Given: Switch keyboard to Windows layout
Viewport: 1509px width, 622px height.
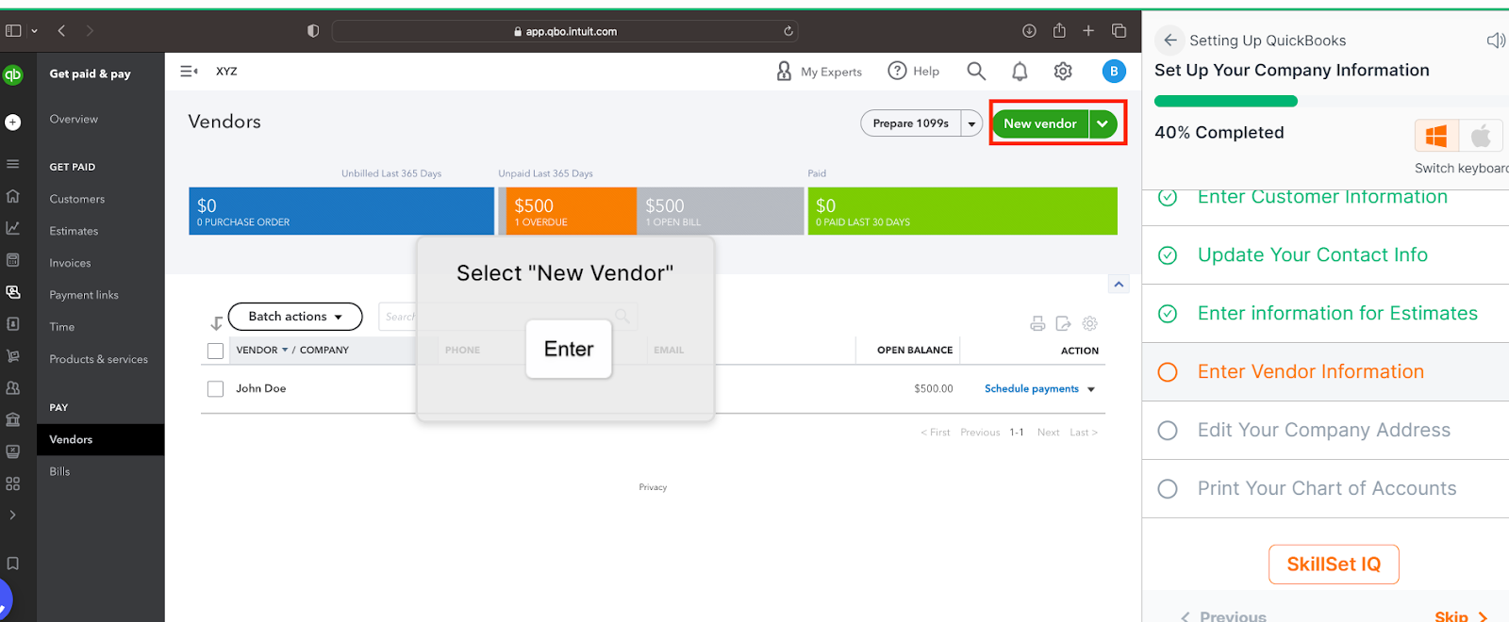Looking at the screenshot, I should coord(1436,137).
